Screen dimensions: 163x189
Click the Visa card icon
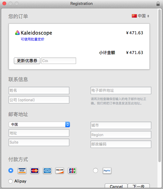(x=22, y=170)
